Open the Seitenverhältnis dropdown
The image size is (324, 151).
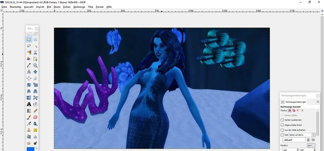(x=302, y=135)
